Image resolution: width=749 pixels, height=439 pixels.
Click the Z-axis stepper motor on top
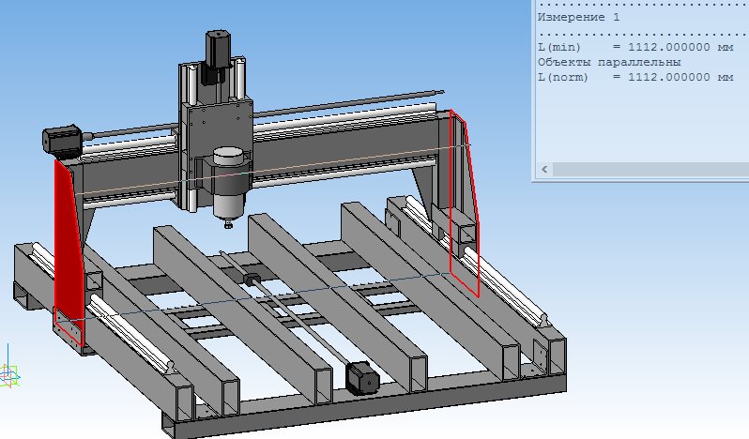(x=219, y=52)
